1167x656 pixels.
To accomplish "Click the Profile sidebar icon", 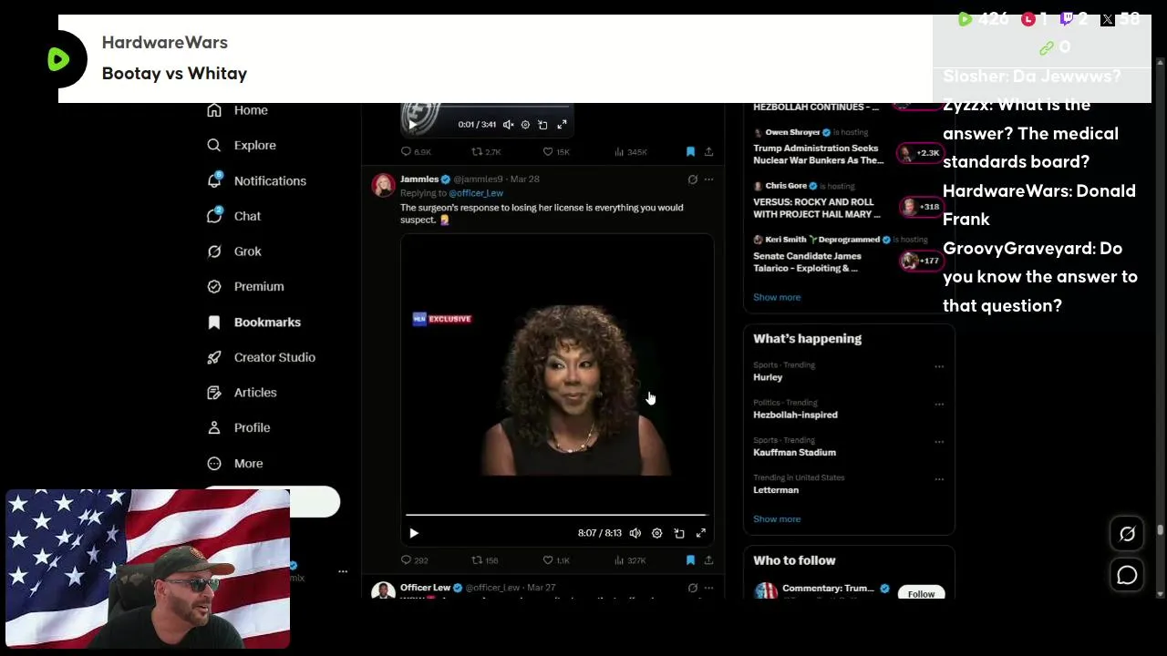I will (214, 427).
